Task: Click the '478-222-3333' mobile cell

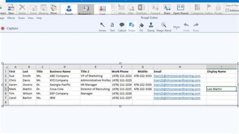Action: click(143, 76)
